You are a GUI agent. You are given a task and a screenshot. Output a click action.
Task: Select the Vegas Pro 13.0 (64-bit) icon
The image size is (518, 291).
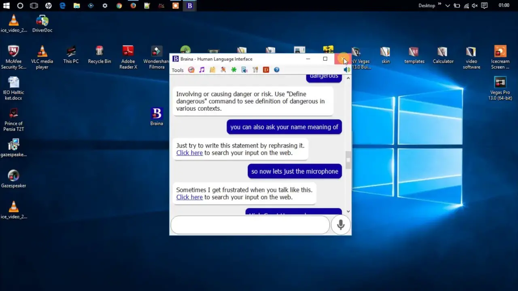[x=501, y=89]
